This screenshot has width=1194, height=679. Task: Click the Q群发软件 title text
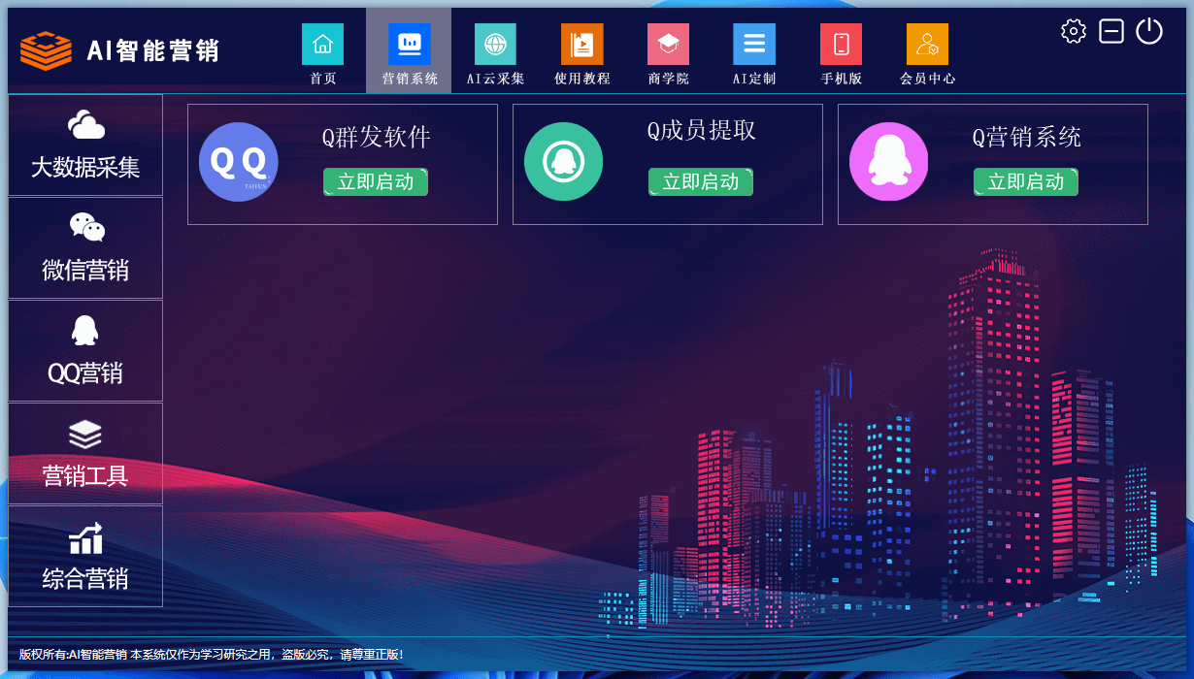point(376,138)
